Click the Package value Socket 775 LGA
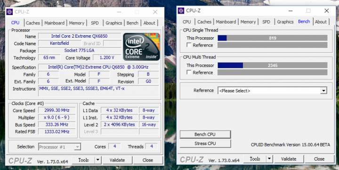This screenshot has height=170, width=339. [x=80, y=50]
